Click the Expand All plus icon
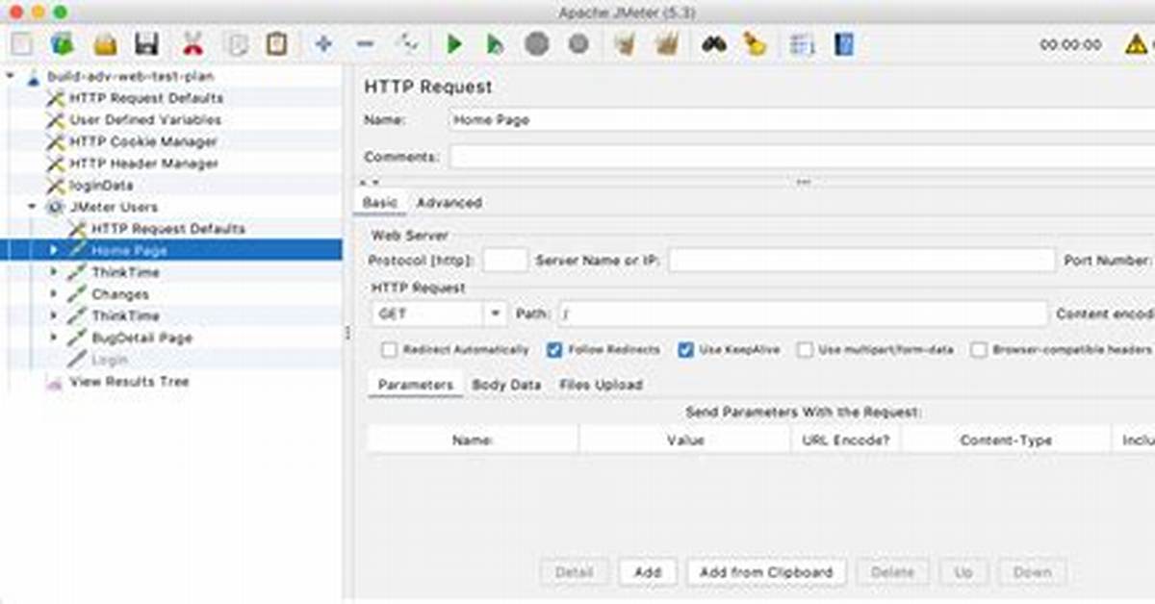The height and width of the screenshot is (604, 1155). pyautogui.click(x=324, y=43)
